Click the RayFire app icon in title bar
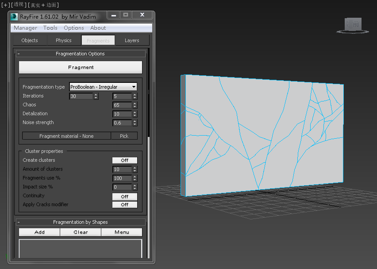This screenshot has height=269, width=377. click(x=14, y=16)
